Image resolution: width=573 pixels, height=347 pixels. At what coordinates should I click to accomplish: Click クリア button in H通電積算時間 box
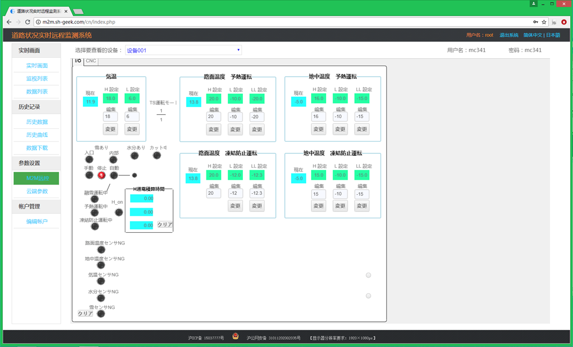click(165, 224)
